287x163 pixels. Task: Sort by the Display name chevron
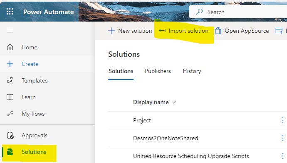[x=173, y=102]
